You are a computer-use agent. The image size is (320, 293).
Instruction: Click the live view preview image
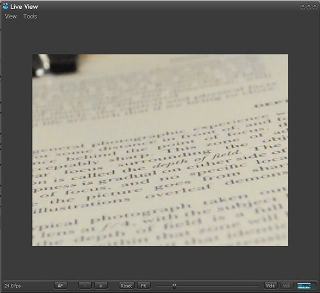pyautogui.click(x=160, y=150)
